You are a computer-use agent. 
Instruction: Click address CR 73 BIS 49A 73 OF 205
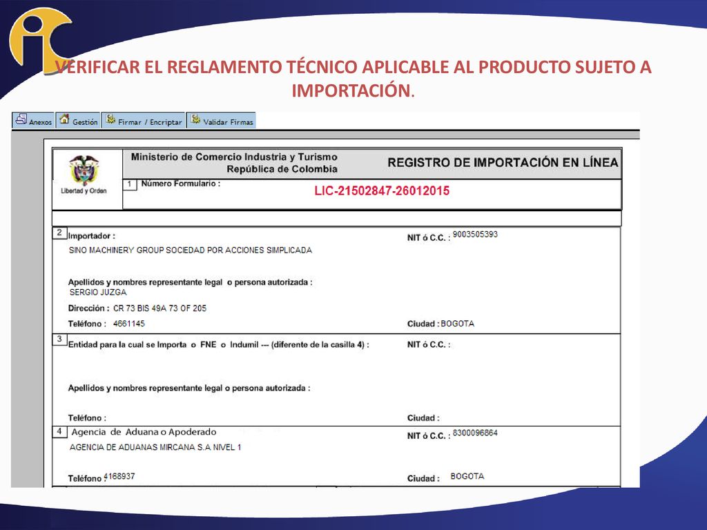point(159,308)
